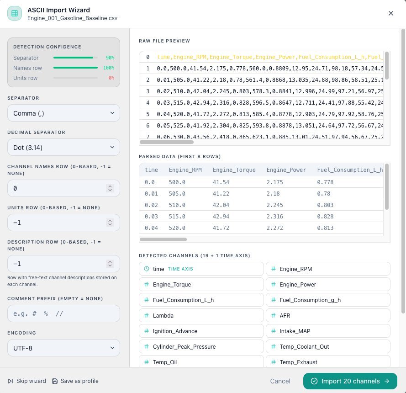Click parsed cell 42.94 in Engine_Torque column
This screenshot has height=393, width=406.
(221, 217)
